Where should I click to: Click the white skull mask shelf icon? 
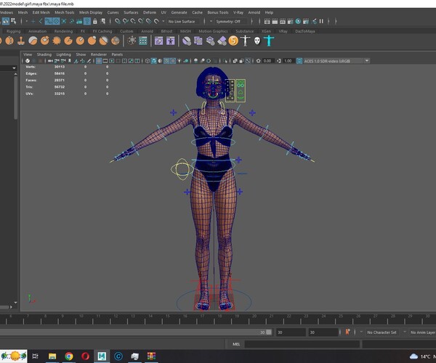[x=257, y=41]
